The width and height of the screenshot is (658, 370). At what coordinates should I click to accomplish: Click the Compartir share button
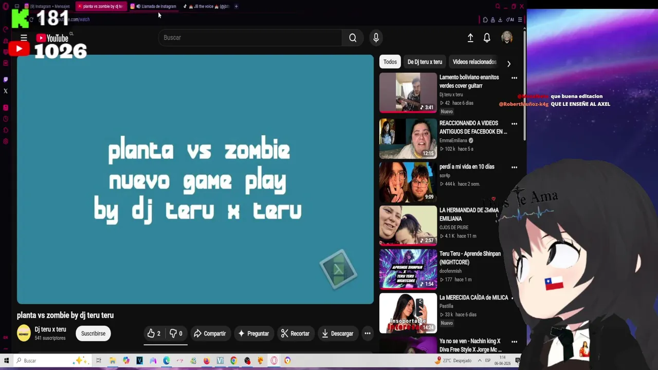tap(210, 334)
